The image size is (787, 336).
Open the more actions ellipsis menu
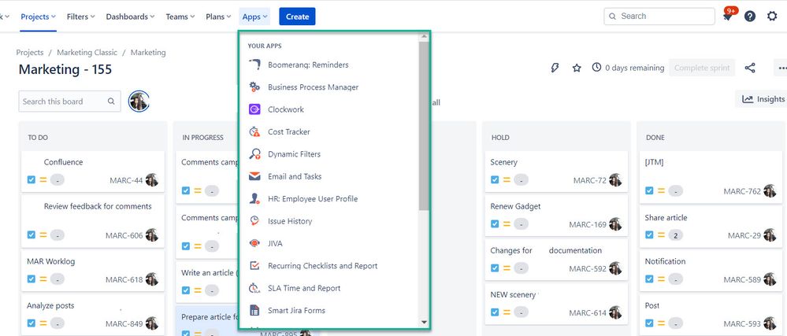point(781,68)
